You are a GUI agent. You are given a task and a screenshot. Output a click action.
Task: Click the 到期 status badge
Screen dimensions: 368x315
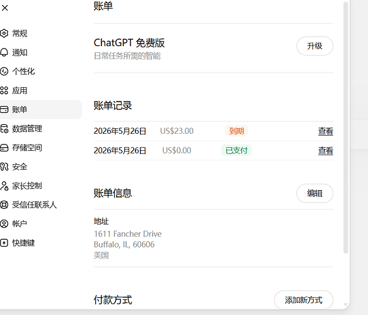tap(236, 131)
